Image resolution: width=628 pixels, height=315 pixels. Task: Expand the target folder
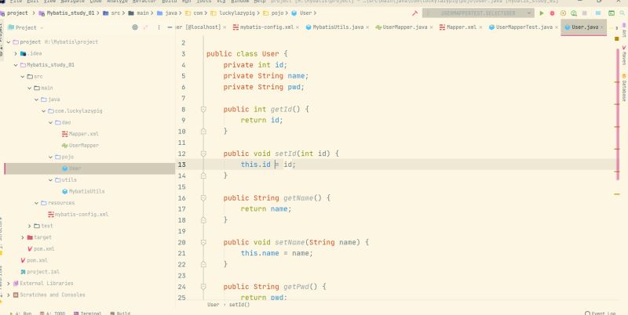coord(23,237)
